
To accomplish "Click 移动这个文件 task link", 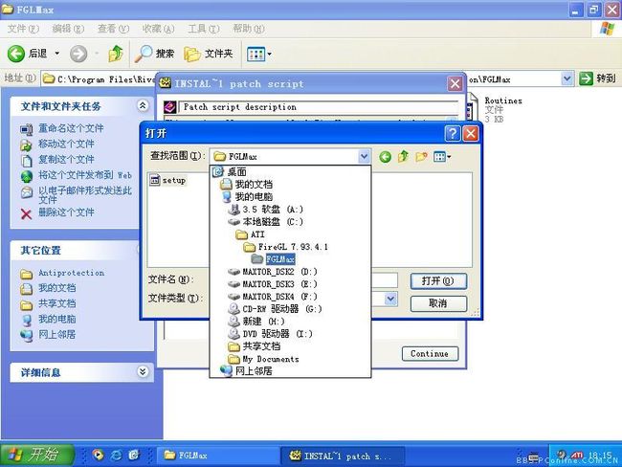I will coord(66,145).
